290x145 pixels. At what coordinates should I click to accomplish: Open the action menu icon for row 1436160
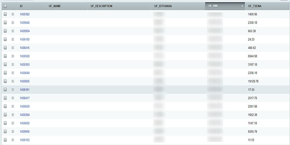click(13, 39)
